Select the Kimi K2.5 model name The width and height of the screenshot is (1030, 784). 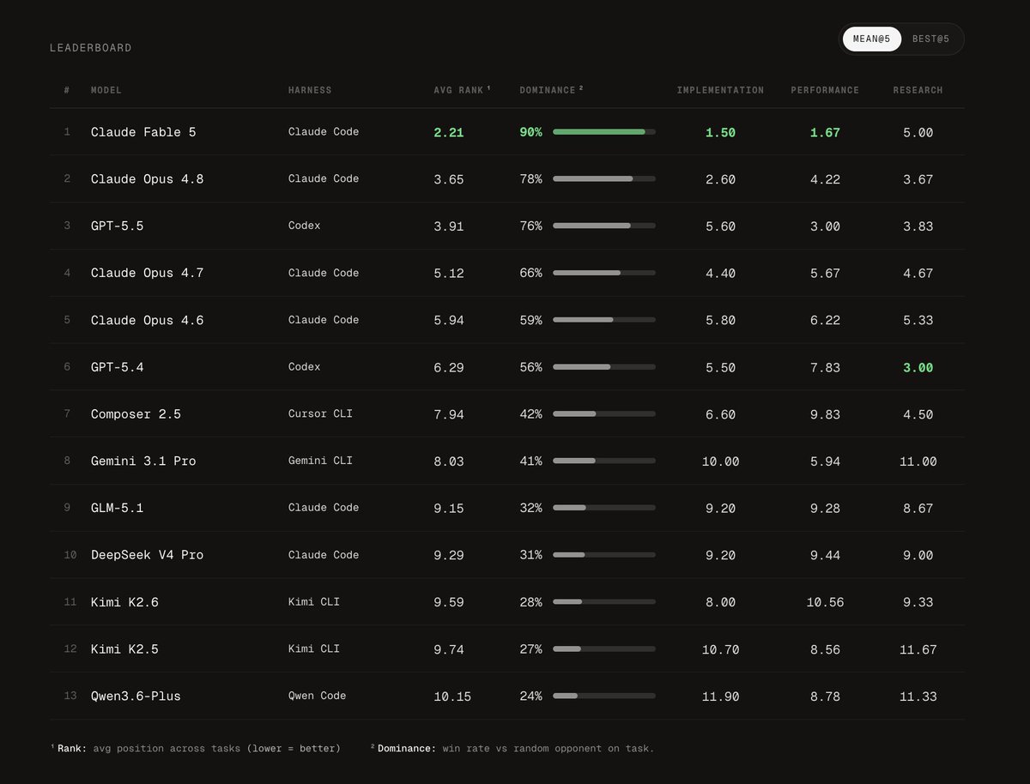[x=124, y=649]
